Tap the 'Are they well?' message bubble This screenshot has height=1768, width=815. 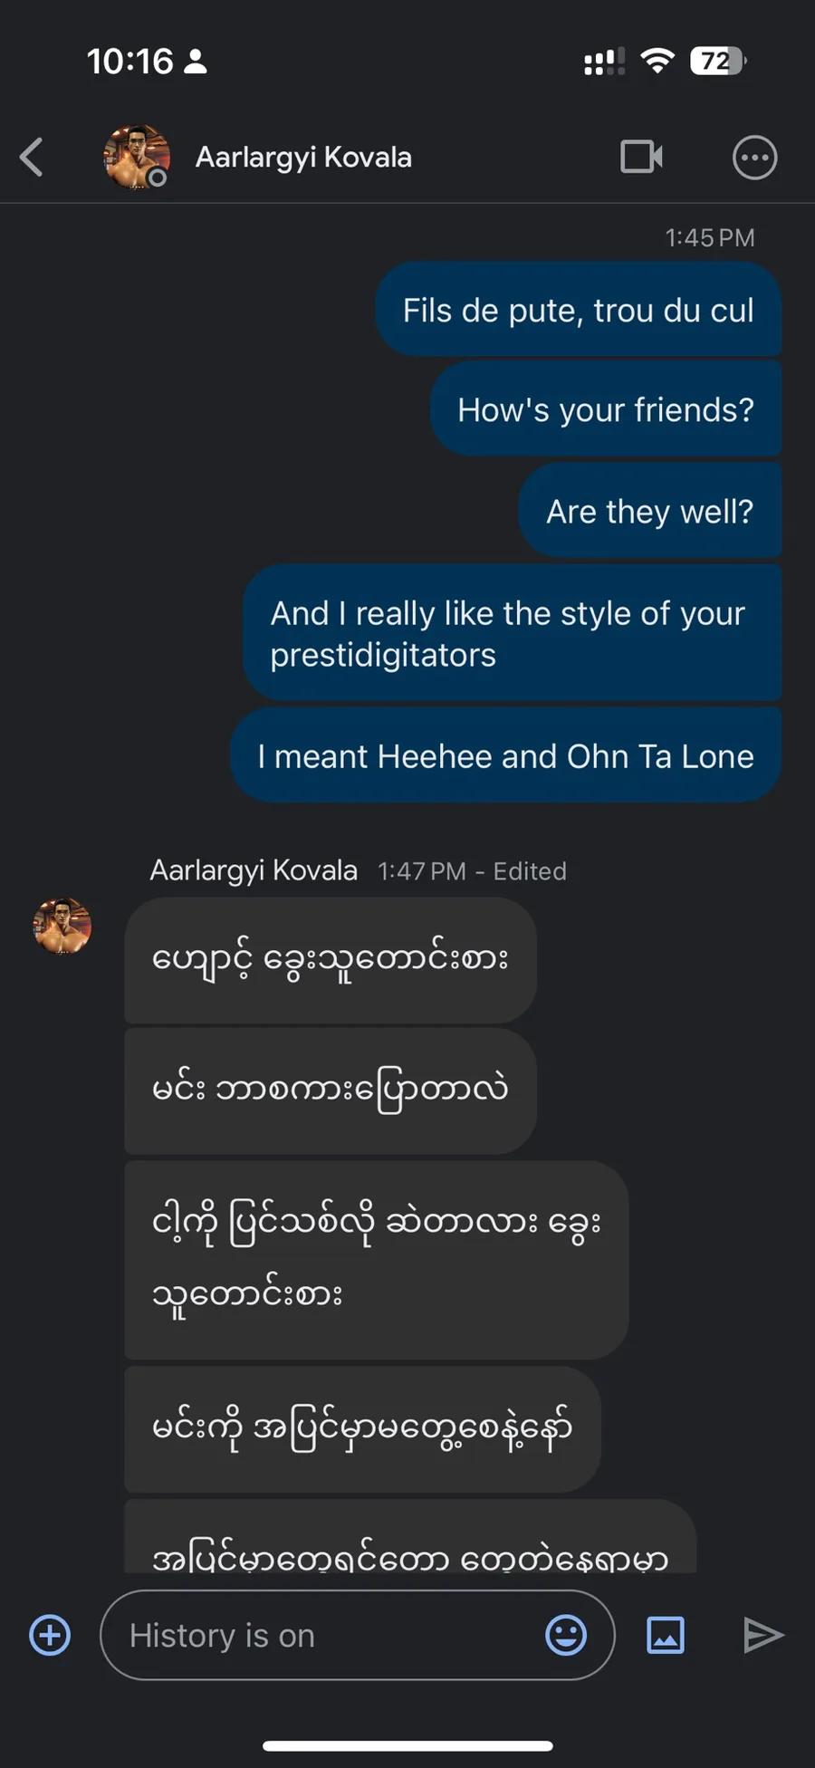649,511
